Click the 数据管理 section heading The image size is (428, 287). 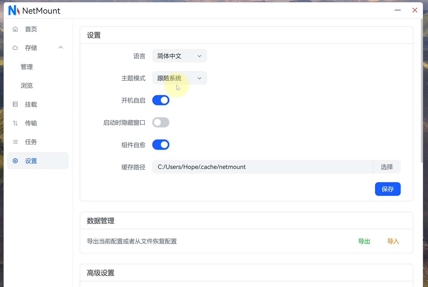[101, 221]
